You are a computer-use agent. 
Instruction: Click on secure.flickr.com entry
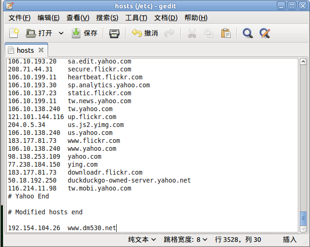coord(99,70)
